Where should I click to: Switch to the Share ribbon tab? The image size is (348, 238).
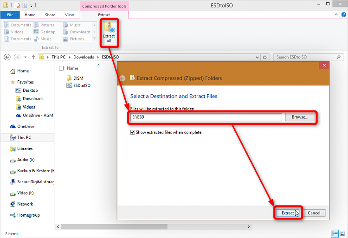tap(50, 15)
